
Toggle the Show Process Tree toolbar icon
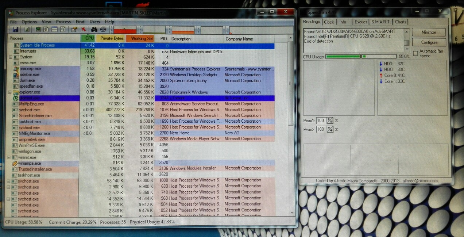point(46,29)
